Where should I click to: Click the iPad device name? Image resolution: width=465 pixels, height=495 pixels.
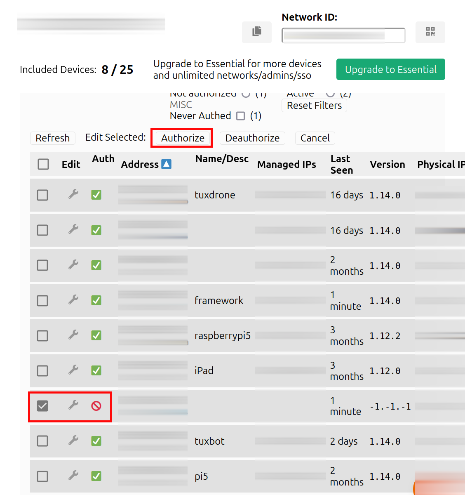pos(204,370)
